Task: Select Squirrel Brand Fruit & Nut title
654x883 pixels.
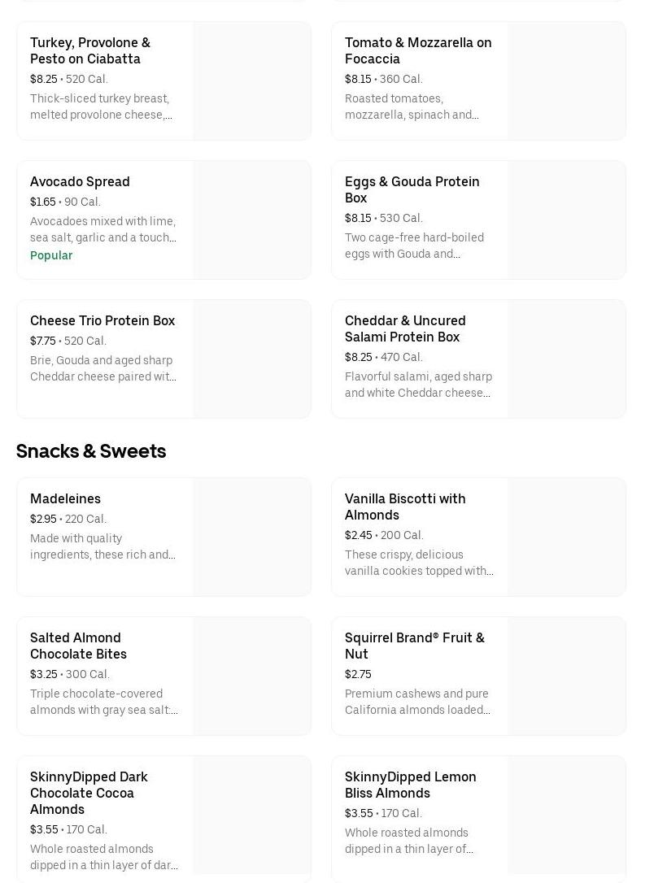Action: pos(414,646)
